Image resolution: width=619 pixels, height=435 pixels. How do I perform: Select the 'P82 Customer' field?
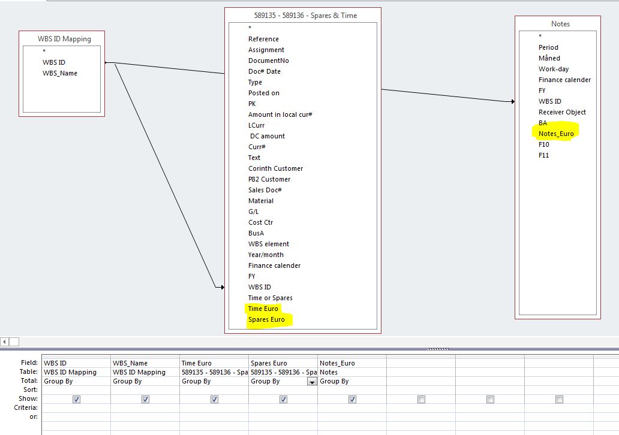tap(269, 179)
